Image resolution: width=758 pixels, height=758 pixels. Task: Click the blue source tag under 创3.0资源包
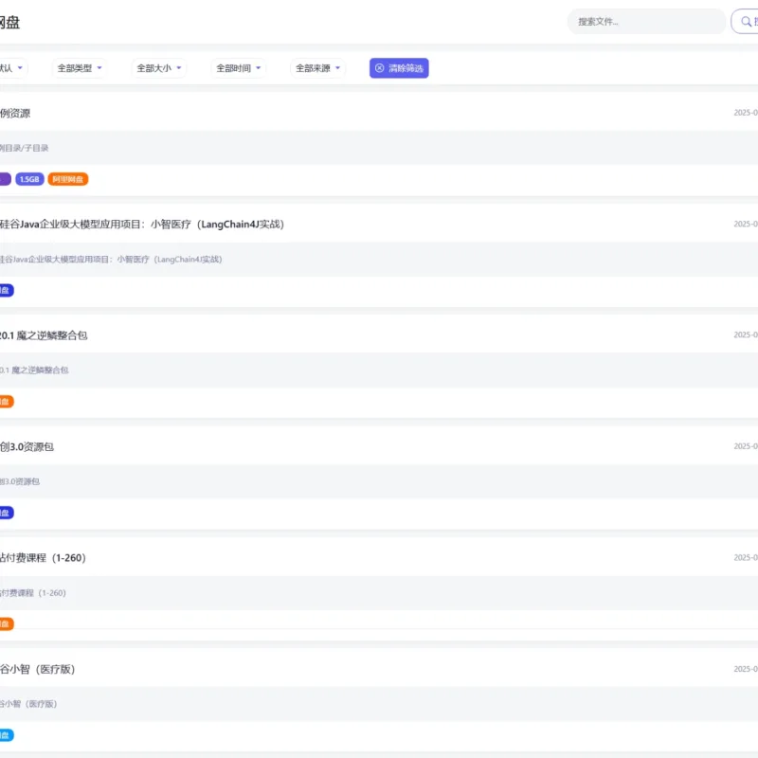point(7,513)
